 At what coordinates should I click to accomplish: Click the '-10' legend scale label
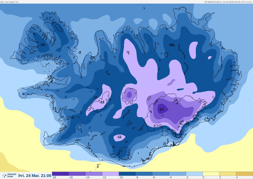coord(121,177)
